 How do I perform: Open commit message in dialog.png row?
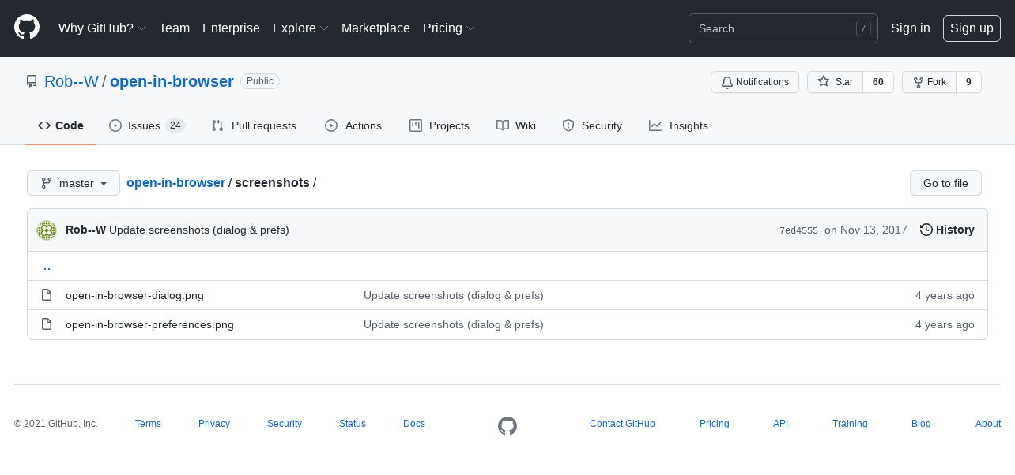[x=454, y=295]
